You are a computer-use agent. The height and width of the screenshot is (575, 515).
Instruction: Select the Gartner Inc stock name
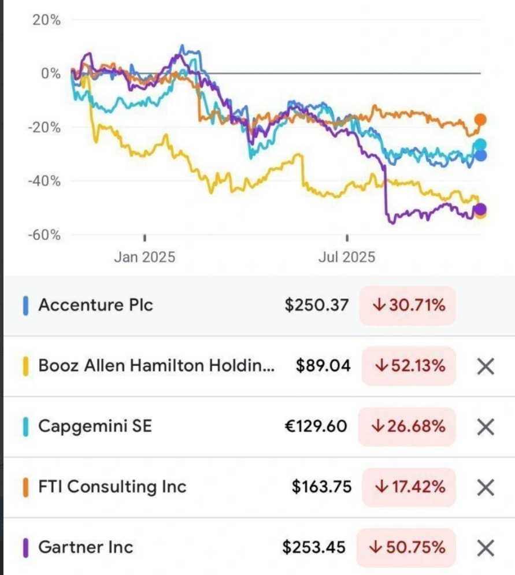(x=86, y=547)
